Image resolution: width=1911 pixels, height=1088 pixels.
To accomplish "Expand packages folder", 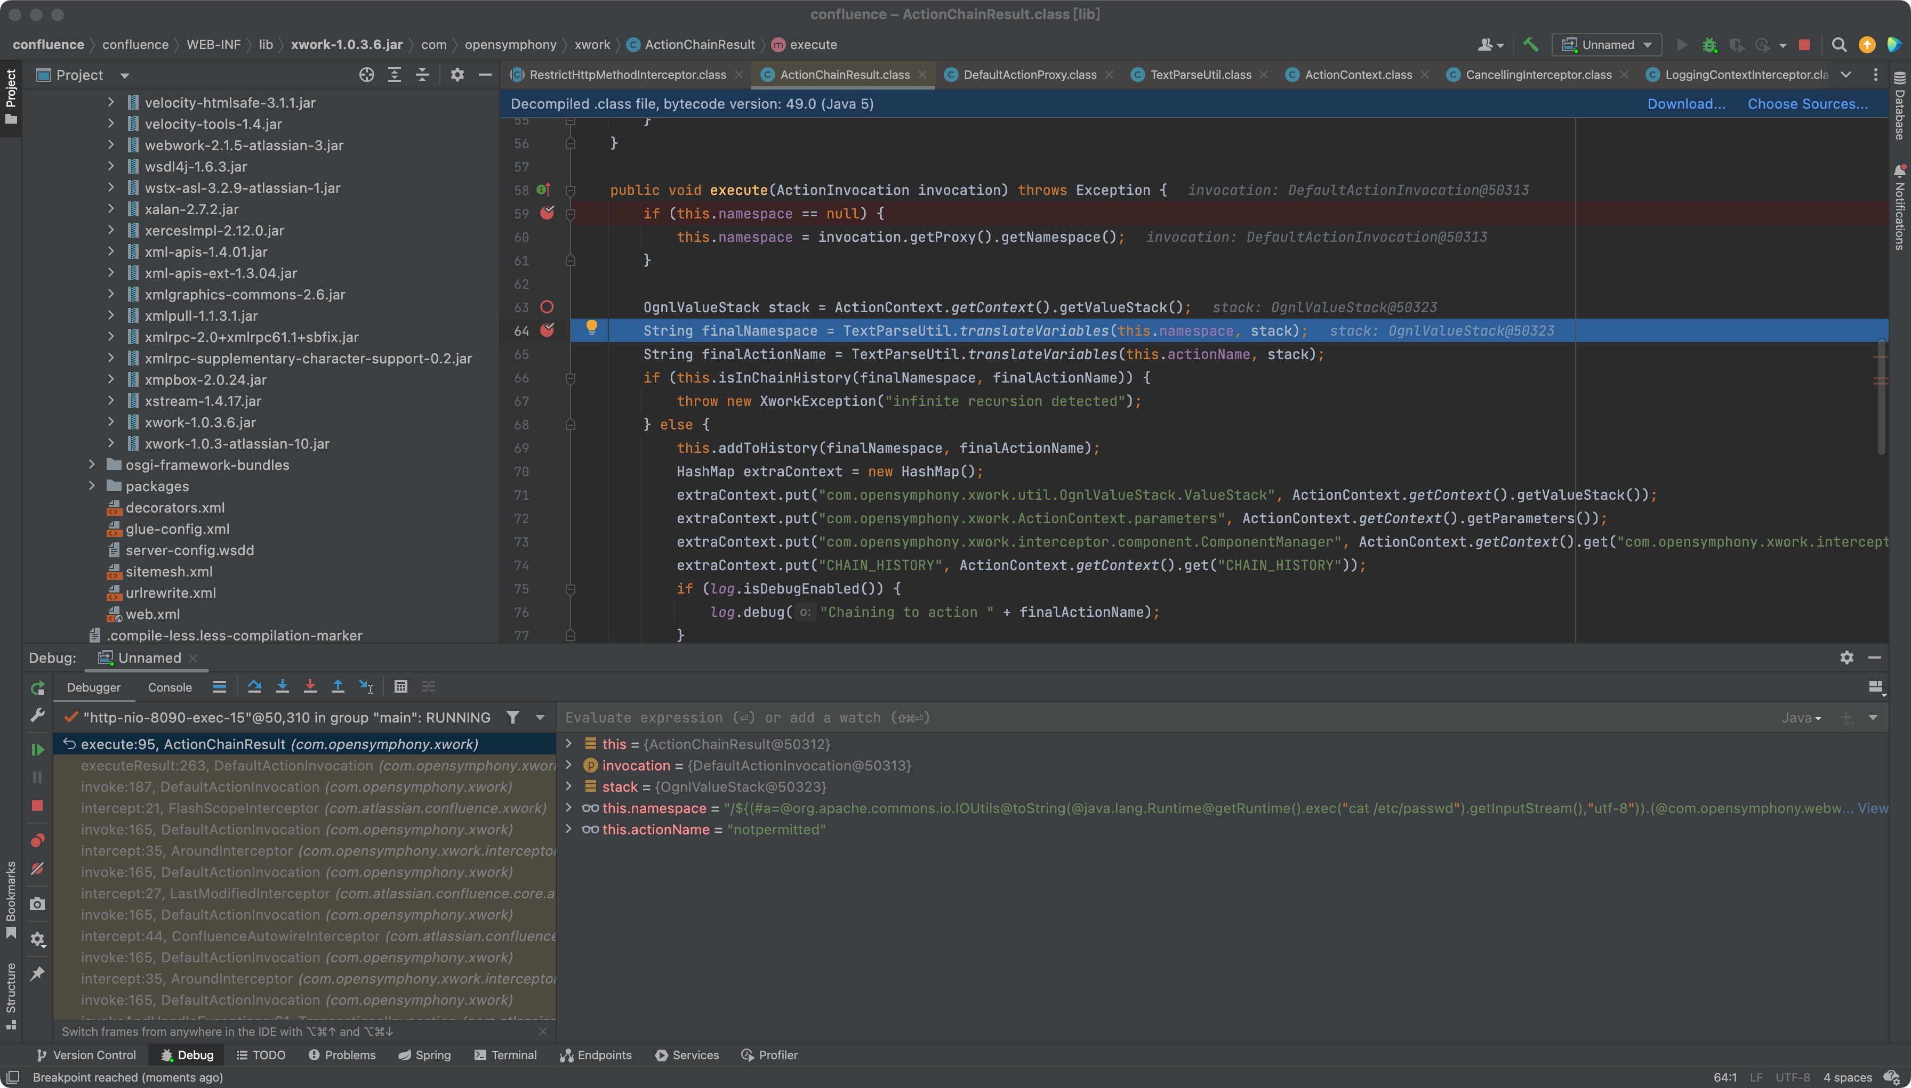I will click(x=91, y=486).
